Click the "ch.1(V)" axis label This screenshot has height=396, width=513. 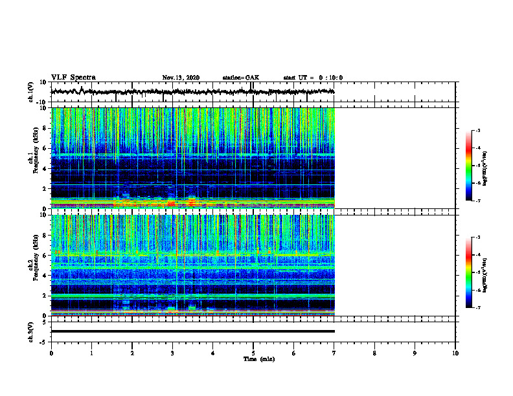click(x=31, y=92)
